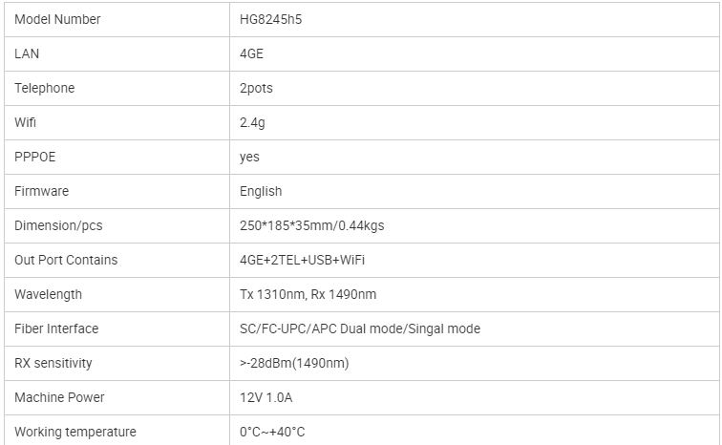722x445 pixels.
Task: Click the 250*185*35mm/0.44kgs dimension value
Action: (311, 225)
